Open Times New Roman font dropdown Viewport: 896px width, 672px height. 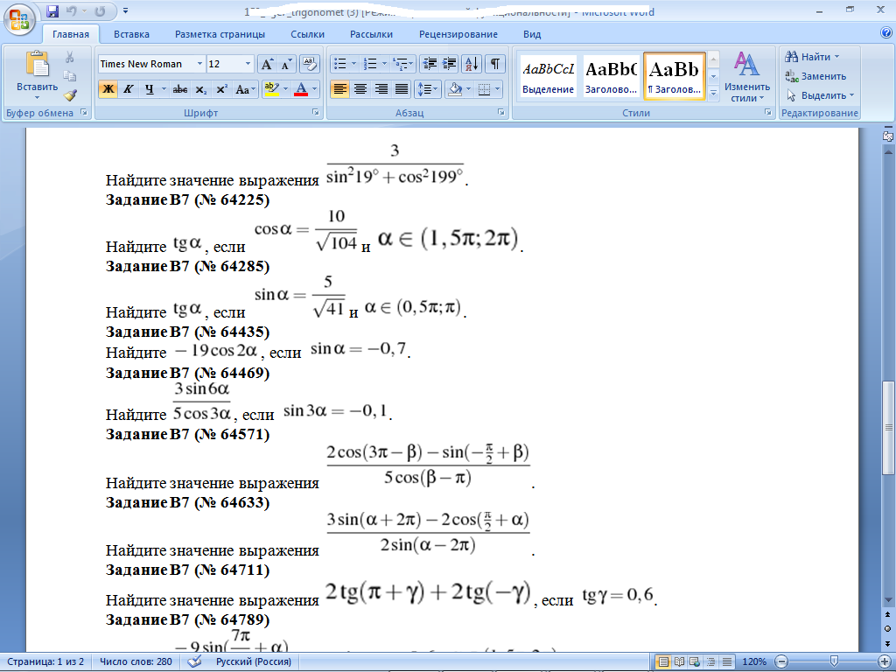pos(199,64)
